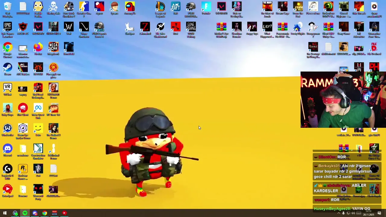Open the Frosty Nights game shortcut
Viewport: 386px width, 217px height.
click(x=298, y=29)
